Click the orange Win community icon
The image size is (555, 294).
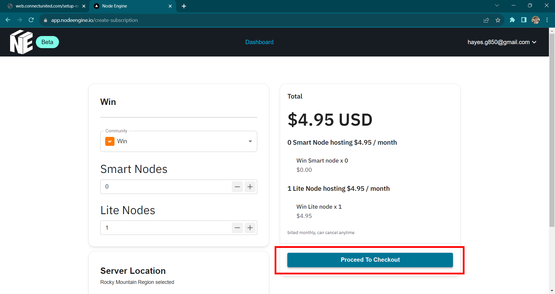click(x=110, y=141)
